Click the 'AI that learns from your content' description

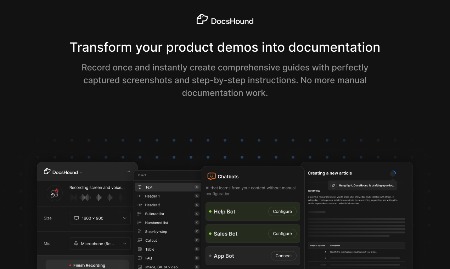pos(251,191)
